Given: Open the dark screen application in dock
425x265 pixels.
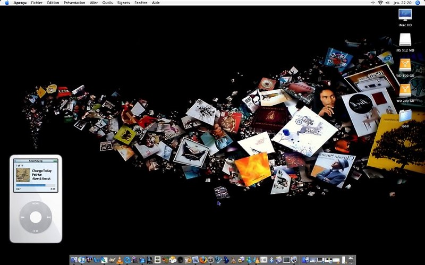Looking at the screenshot, I should click(286, 260).
